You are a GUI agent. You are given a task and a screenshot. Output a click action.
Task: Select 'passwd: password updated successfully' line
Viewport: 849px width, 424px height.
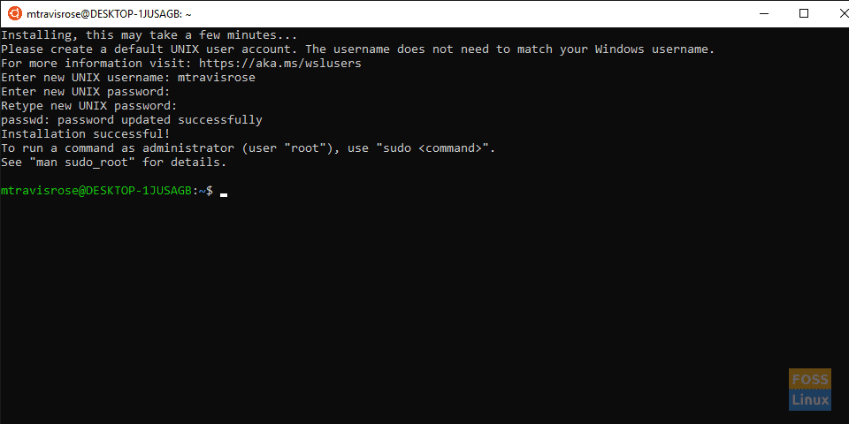tap(132, 119)
